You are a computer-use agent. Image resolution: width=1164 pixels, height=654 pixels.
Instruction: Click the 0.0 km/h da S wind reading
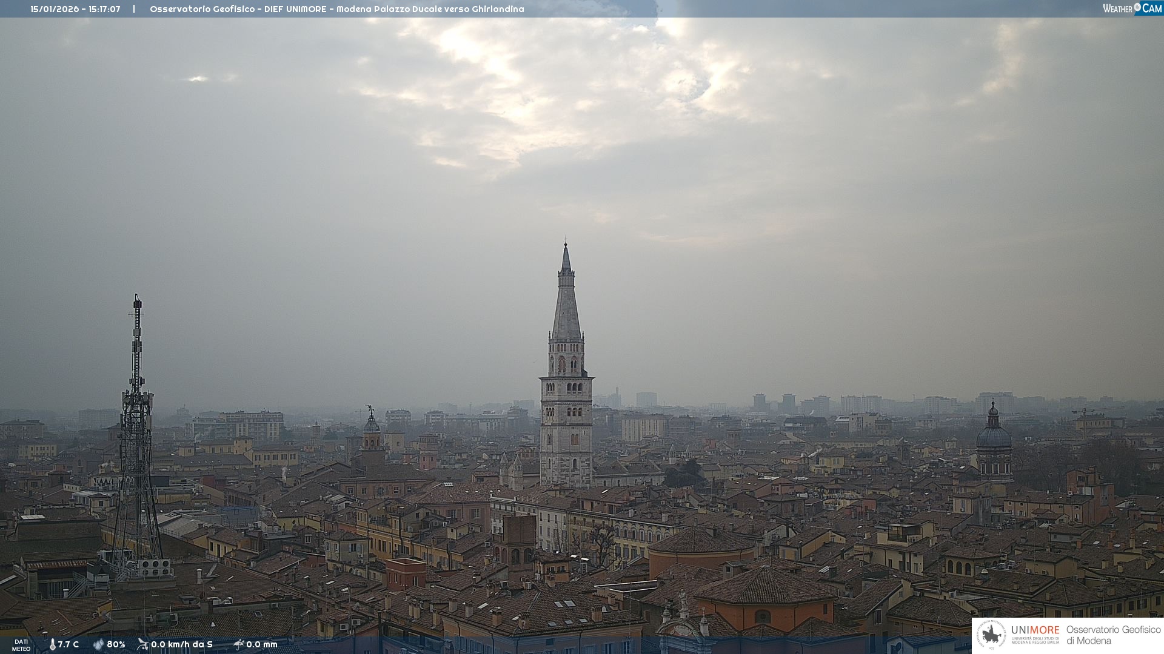click(182, 644)
